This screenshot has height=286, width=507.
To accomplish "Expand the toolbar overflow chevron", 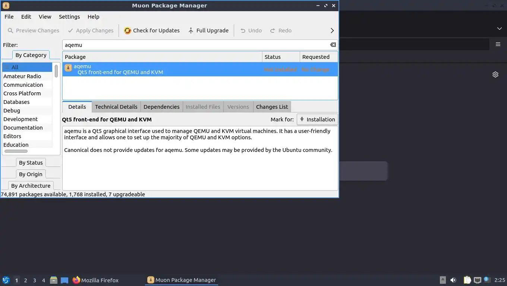I will pos(332,31).
